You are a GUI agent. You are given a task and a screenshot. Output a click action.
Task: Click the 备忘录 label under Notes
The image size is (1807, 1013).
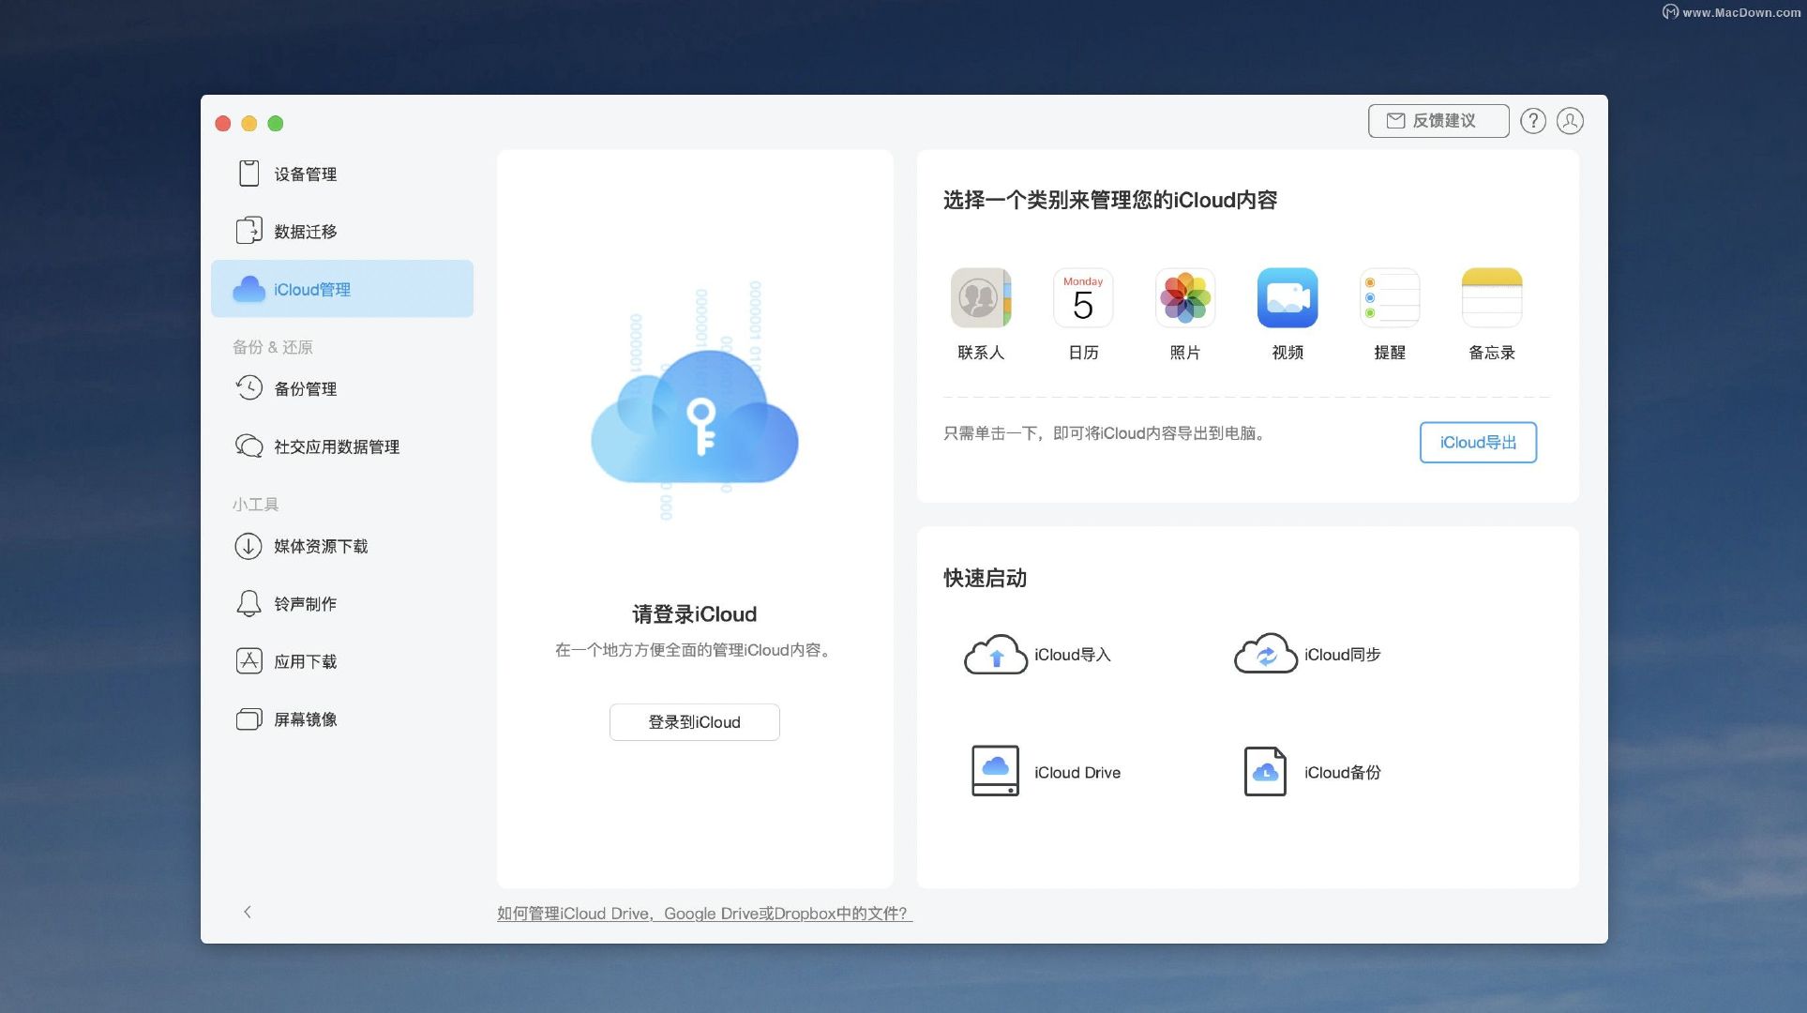click(x=1492, y=353)
